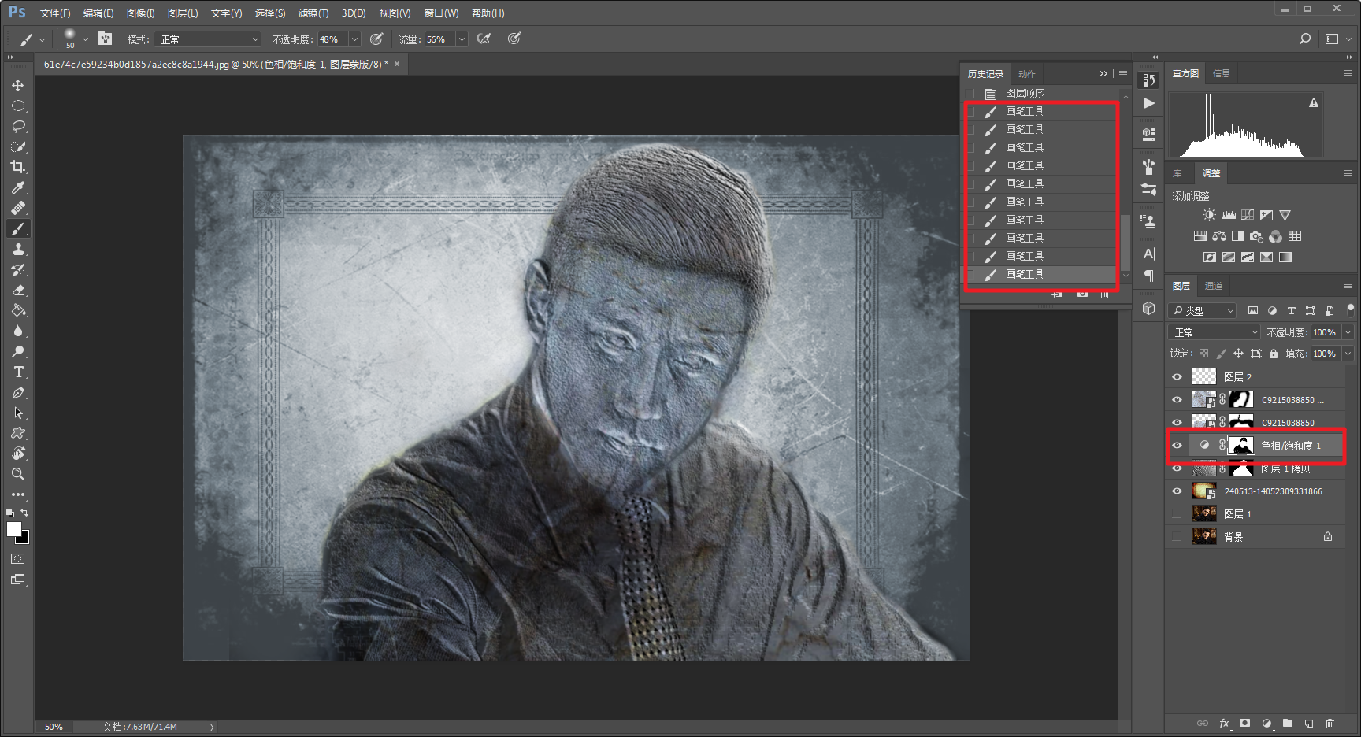Select the Lasso tool
The height and width of the screenshot is (737, 1361).
18,126
